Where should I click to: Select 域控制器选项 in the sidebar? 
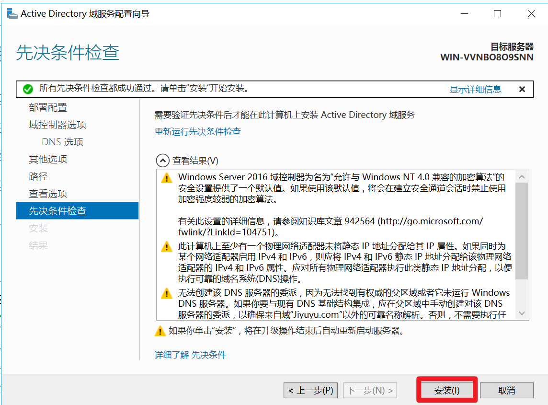click(x=57, y=125)
